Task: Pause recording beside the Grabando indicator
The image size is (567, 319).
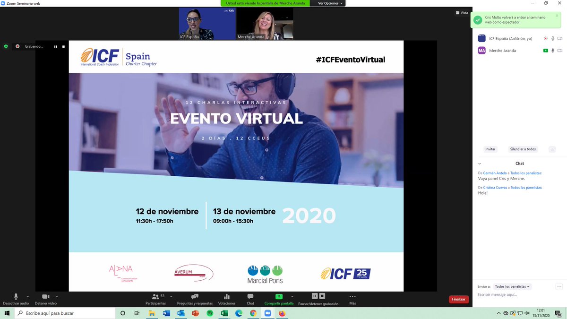Action: click(55, 46)
